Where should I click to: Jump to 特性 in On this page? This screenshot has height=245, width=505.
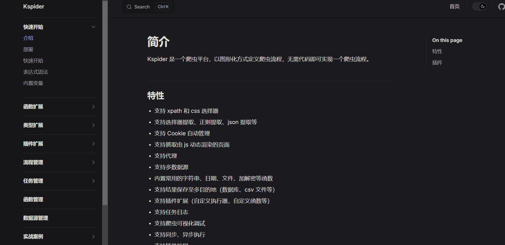tap(437, 51)
